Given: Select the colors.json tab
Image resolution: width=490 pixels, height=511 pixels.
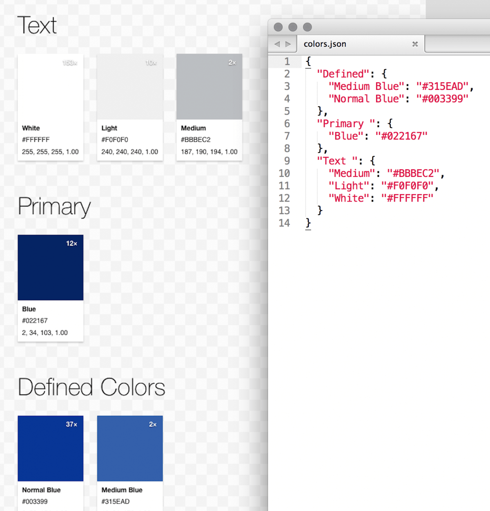Looking at the screenshot, I should coord(325,44).
